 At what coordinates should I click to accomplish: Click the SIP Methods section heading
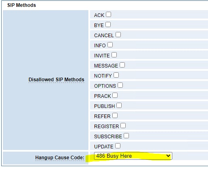21,5
